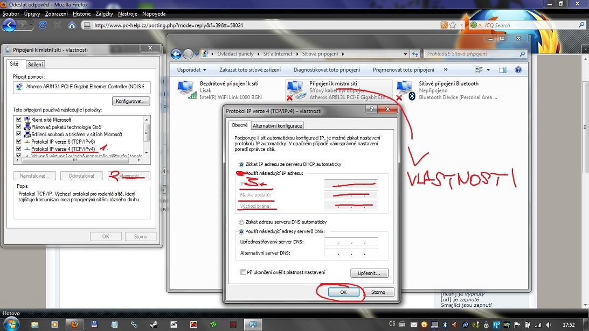
Task: Open the help icon in Explorer toolbar
Action: point(518,70)
